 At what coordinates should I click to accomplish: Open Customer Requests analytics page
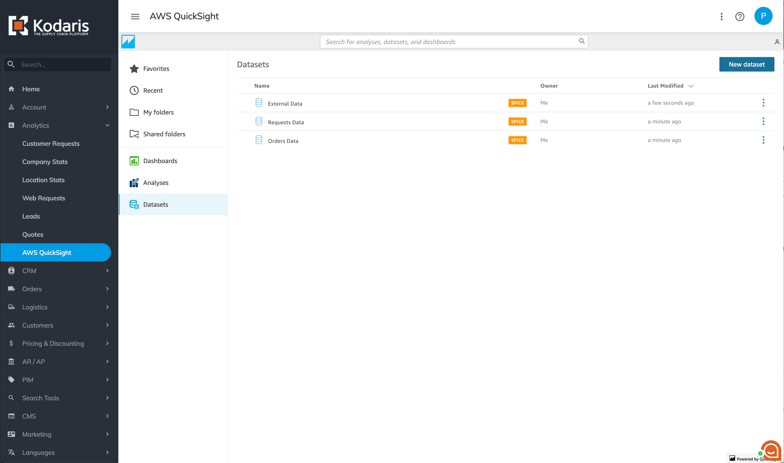51,144
